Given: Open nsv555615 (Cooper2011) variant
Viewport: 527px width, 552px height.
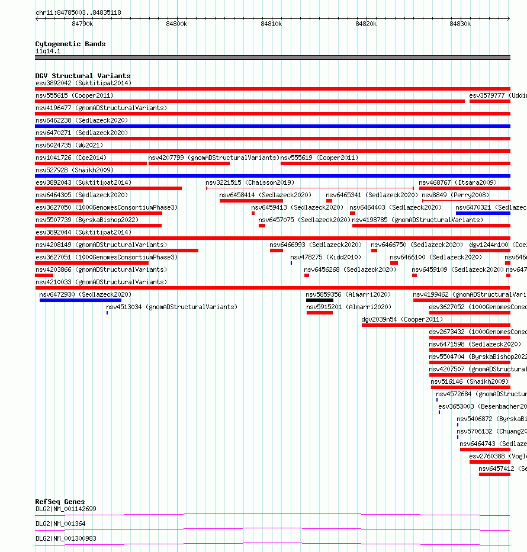Looking at the screenshot, I should click(x=75, y=95).
